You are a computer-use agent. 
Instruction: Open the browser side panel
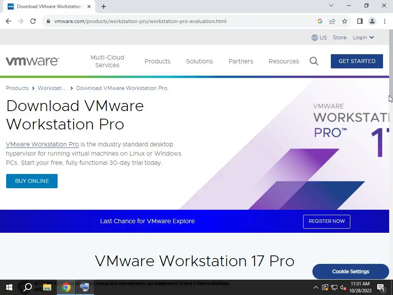pyautogui.click(x=360, y=22)
